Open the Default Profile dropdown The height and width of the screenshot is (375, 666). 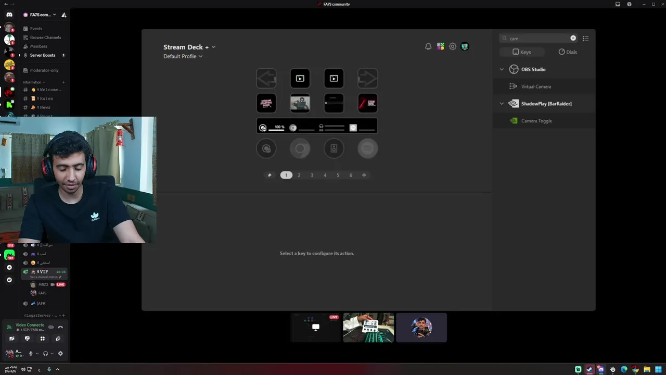pyautogui.click(x=183, y=56)
